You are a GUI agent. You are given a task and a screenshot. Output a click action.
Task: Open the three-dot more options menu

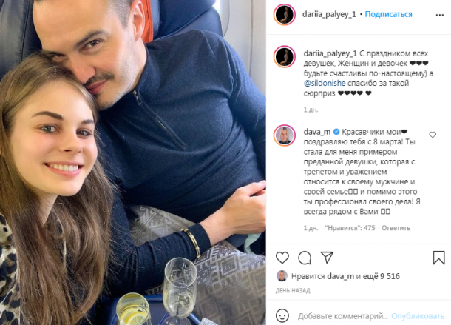tap(440, 15)
